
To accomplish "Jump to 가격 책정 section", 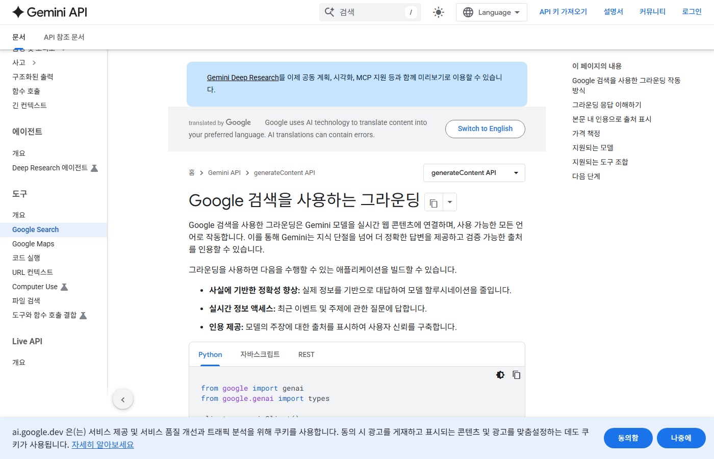I will tap(586, 134).
